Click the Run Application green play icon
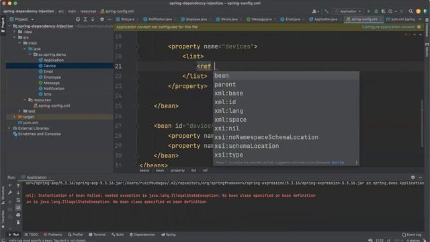The height and width of the screenshot is (242, 430). (x=369, y=11)
